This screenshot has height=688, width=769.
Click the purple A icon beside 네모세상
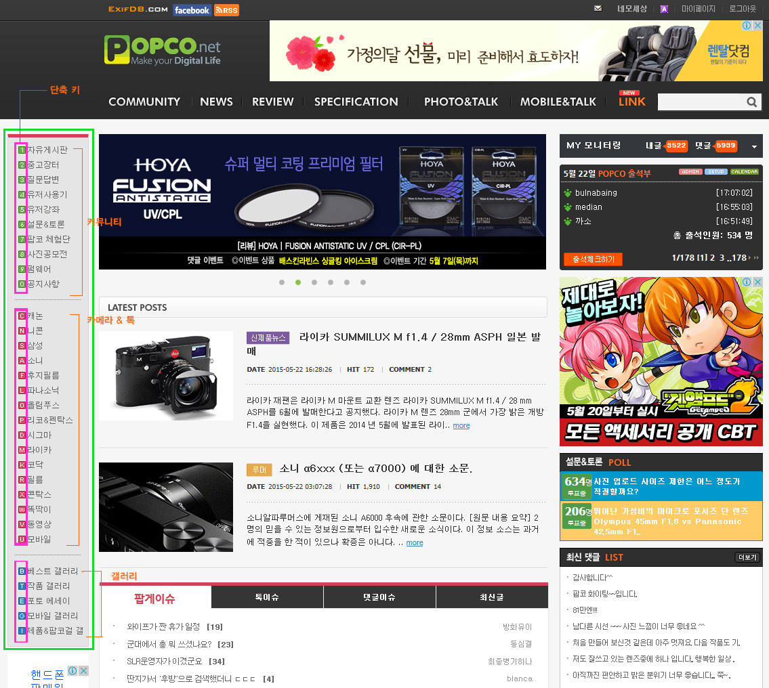664,9
